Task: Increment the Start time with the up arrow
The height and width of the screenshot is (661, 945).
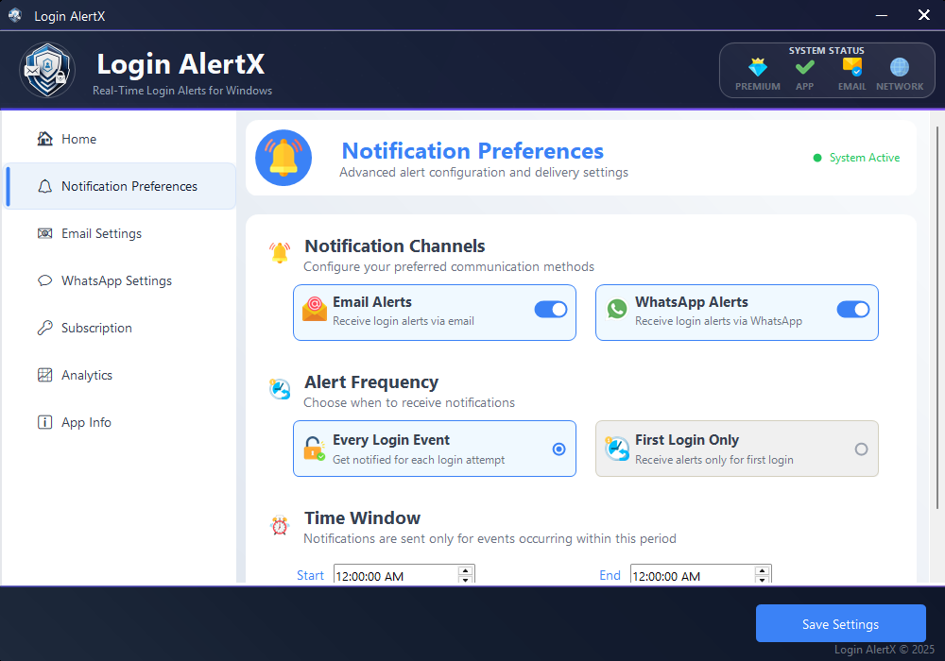Action: point(465,570)
